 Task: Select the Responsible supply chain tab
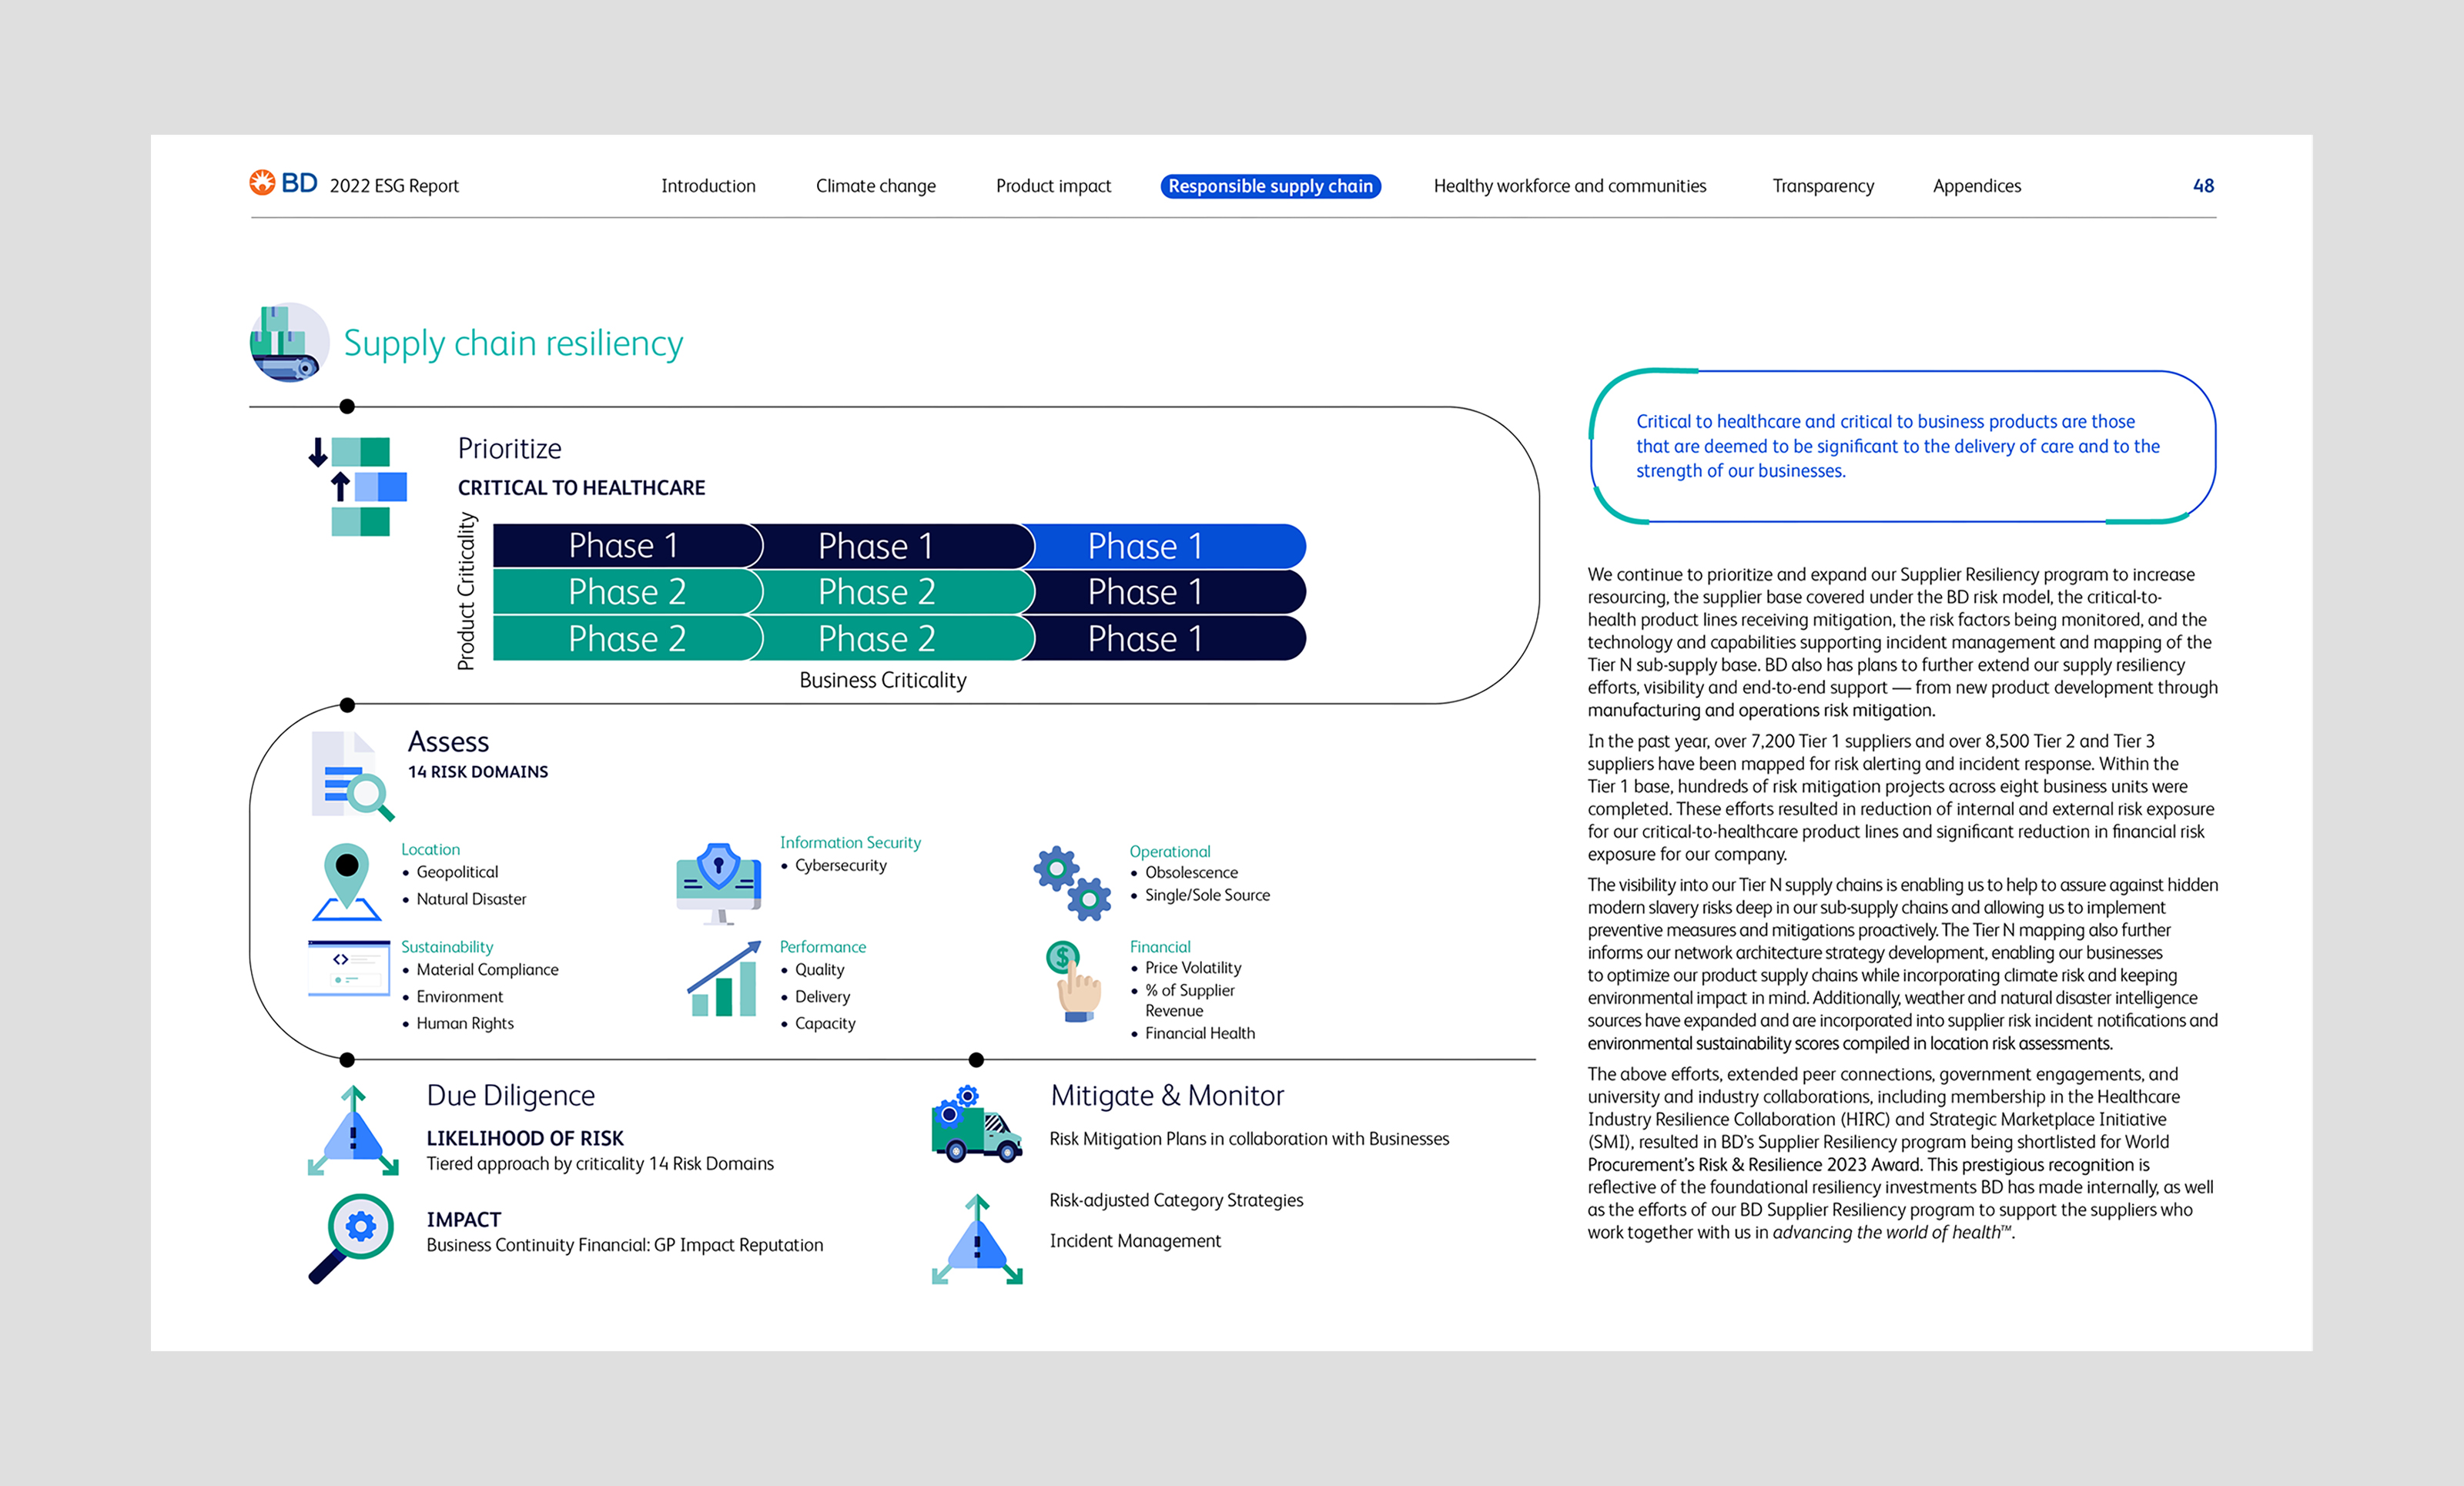click(x=1270, y=186)
